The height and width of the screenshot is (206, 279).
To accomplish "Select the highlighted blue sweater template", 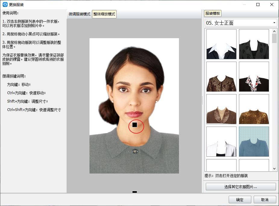I will [x=254, y=142].
